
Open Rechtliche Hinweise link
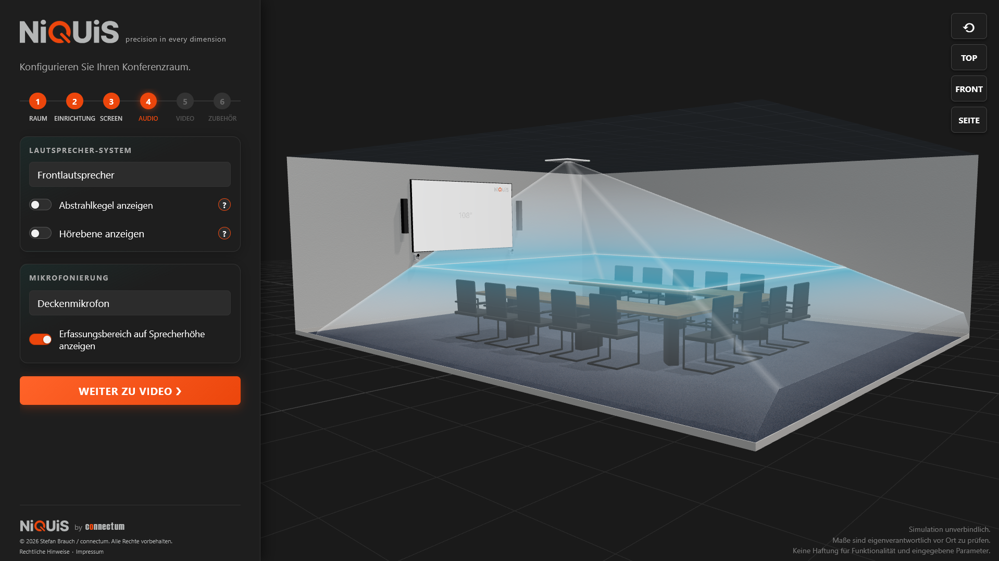click(x=44, y=552)
